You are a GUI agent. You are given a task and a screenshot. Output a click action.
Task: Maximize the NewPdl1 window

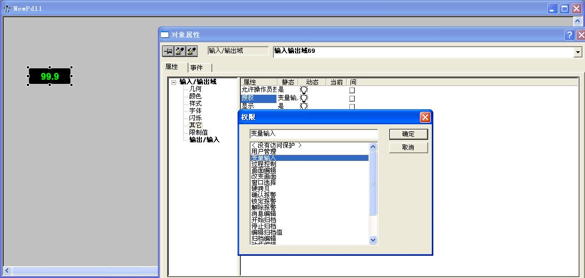564,9
